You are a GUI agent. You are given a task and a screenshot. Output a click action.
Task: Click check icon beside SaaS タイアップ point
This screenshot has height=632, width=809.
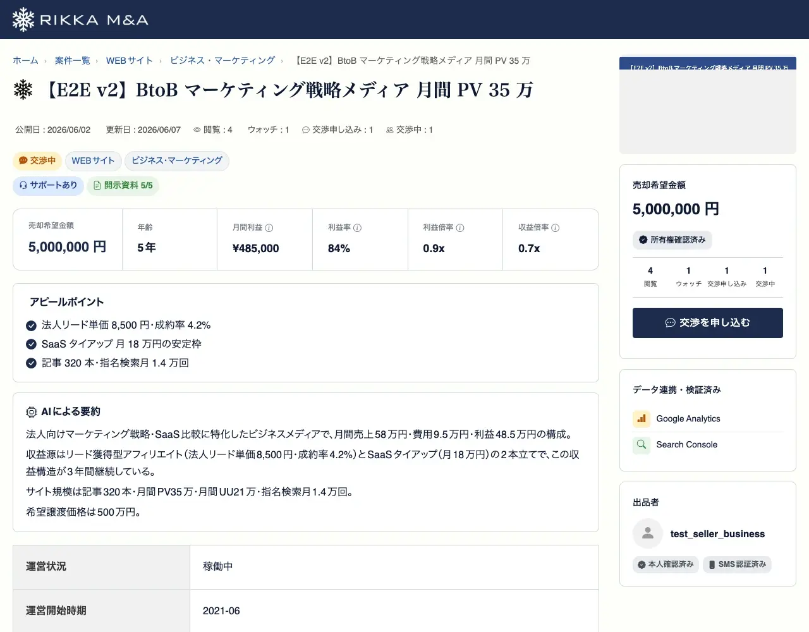31,344
